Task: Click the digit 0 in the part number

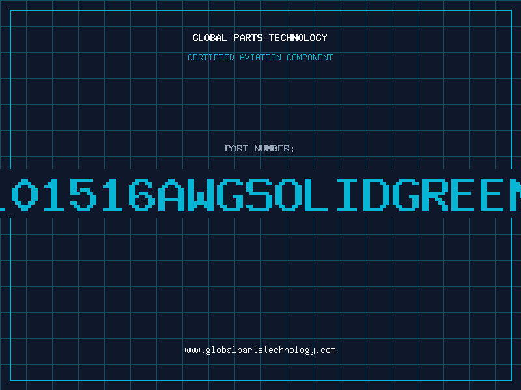Action: [23, 194]
